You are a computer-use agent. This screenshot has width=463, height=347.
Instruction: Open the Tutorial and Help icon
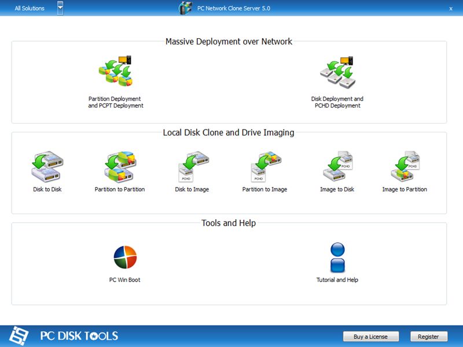pyautogui.click(x=337, y=257)
